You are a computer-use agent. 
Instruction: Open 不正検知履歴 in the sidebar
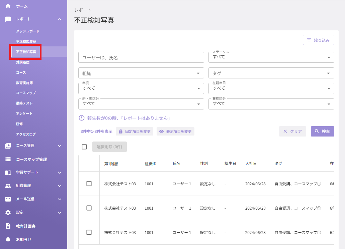[x=26, y=41]
